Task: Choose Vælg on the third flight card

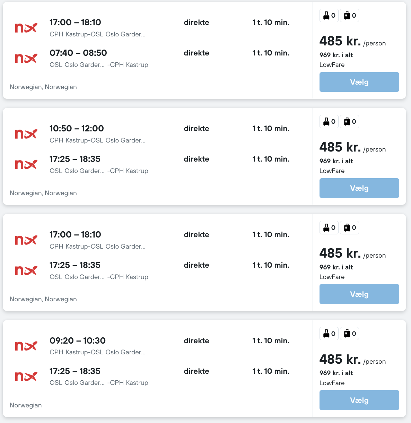Action: pyautogui.click(x=359, y=294)
